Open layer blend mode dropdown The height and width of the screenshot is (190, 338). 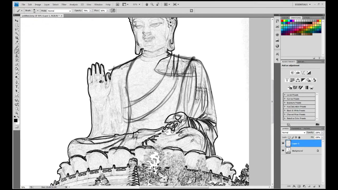(x=293, y=132)
